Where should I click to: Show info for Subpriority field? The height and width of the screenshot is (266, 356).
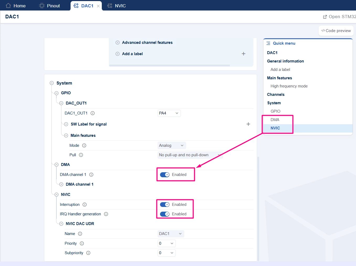(x=88, y=253)
